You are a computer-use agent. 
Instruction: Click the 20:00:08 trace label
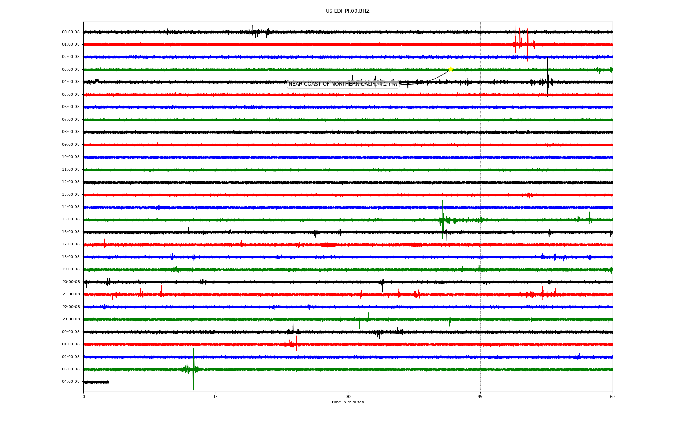point(71,282)
